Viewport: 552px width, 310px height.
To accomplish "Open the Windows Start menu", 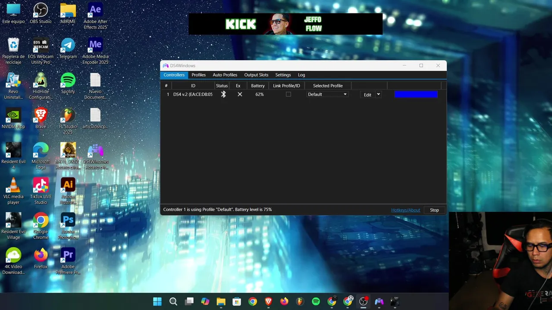I will coord(157,301).
